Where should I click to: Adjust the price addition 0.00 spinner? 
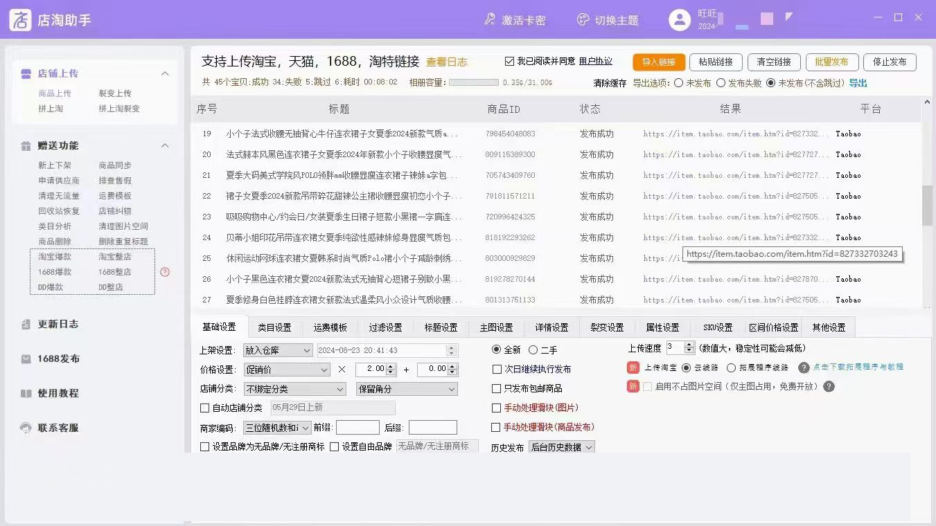pyautogui.click(x=452, y=370)
